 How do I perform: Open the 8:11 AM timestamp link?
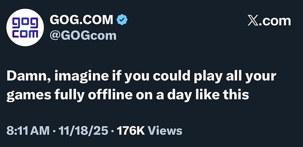click(28, 131)
